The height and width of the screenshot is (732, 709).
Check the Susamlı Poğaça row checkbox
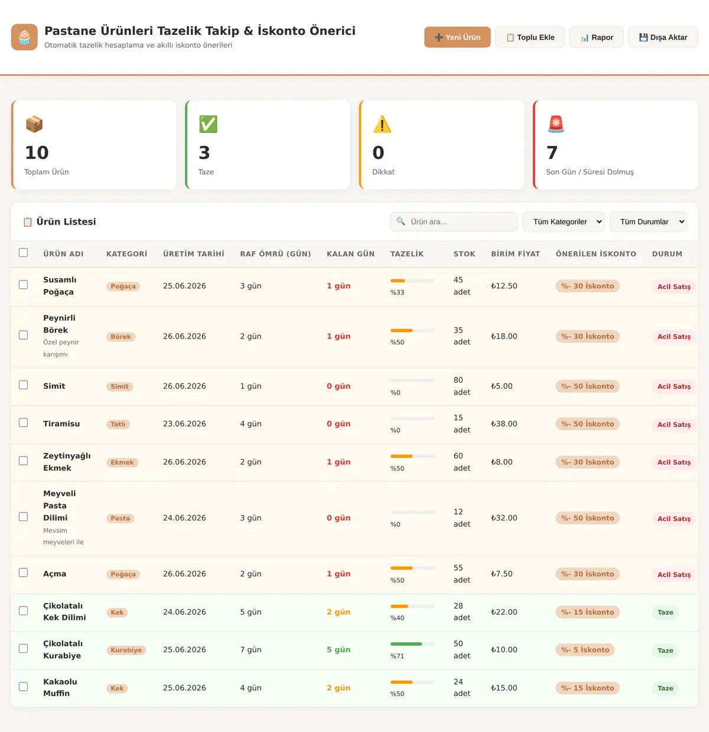pyautogui.click(x=23, y=285)
